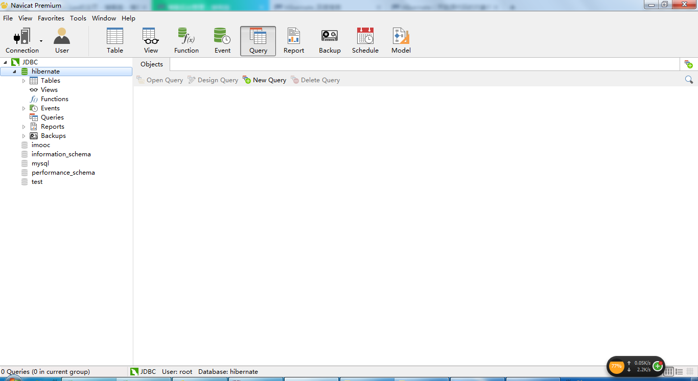Viewport: 698px width, 381px height.
Task: Click the Delete Query button
Action: point(316,80)
